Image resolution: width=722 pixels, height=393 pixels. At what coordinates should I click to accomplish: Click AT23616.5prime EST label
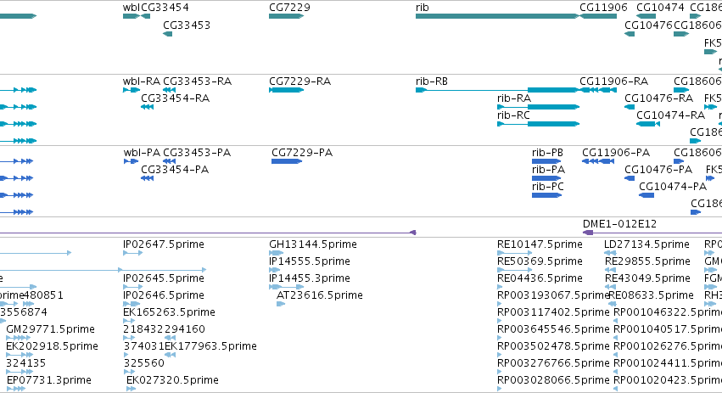(x=320, y=295)
